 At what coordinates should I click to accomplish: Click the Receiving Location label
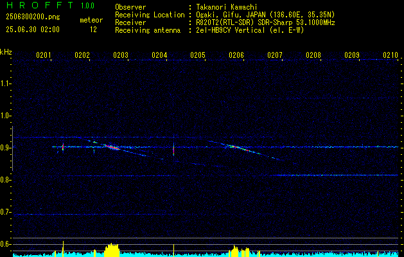click(150, 15)
